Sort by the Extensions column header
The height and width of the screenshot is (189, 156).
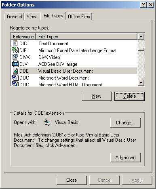23,37
